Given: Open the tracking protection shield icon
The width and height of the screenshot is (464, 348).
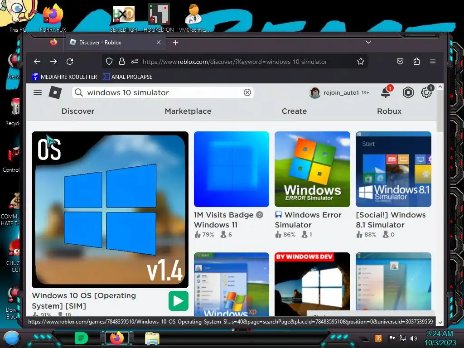Looking at the screenshot, I should coord(109,62).
